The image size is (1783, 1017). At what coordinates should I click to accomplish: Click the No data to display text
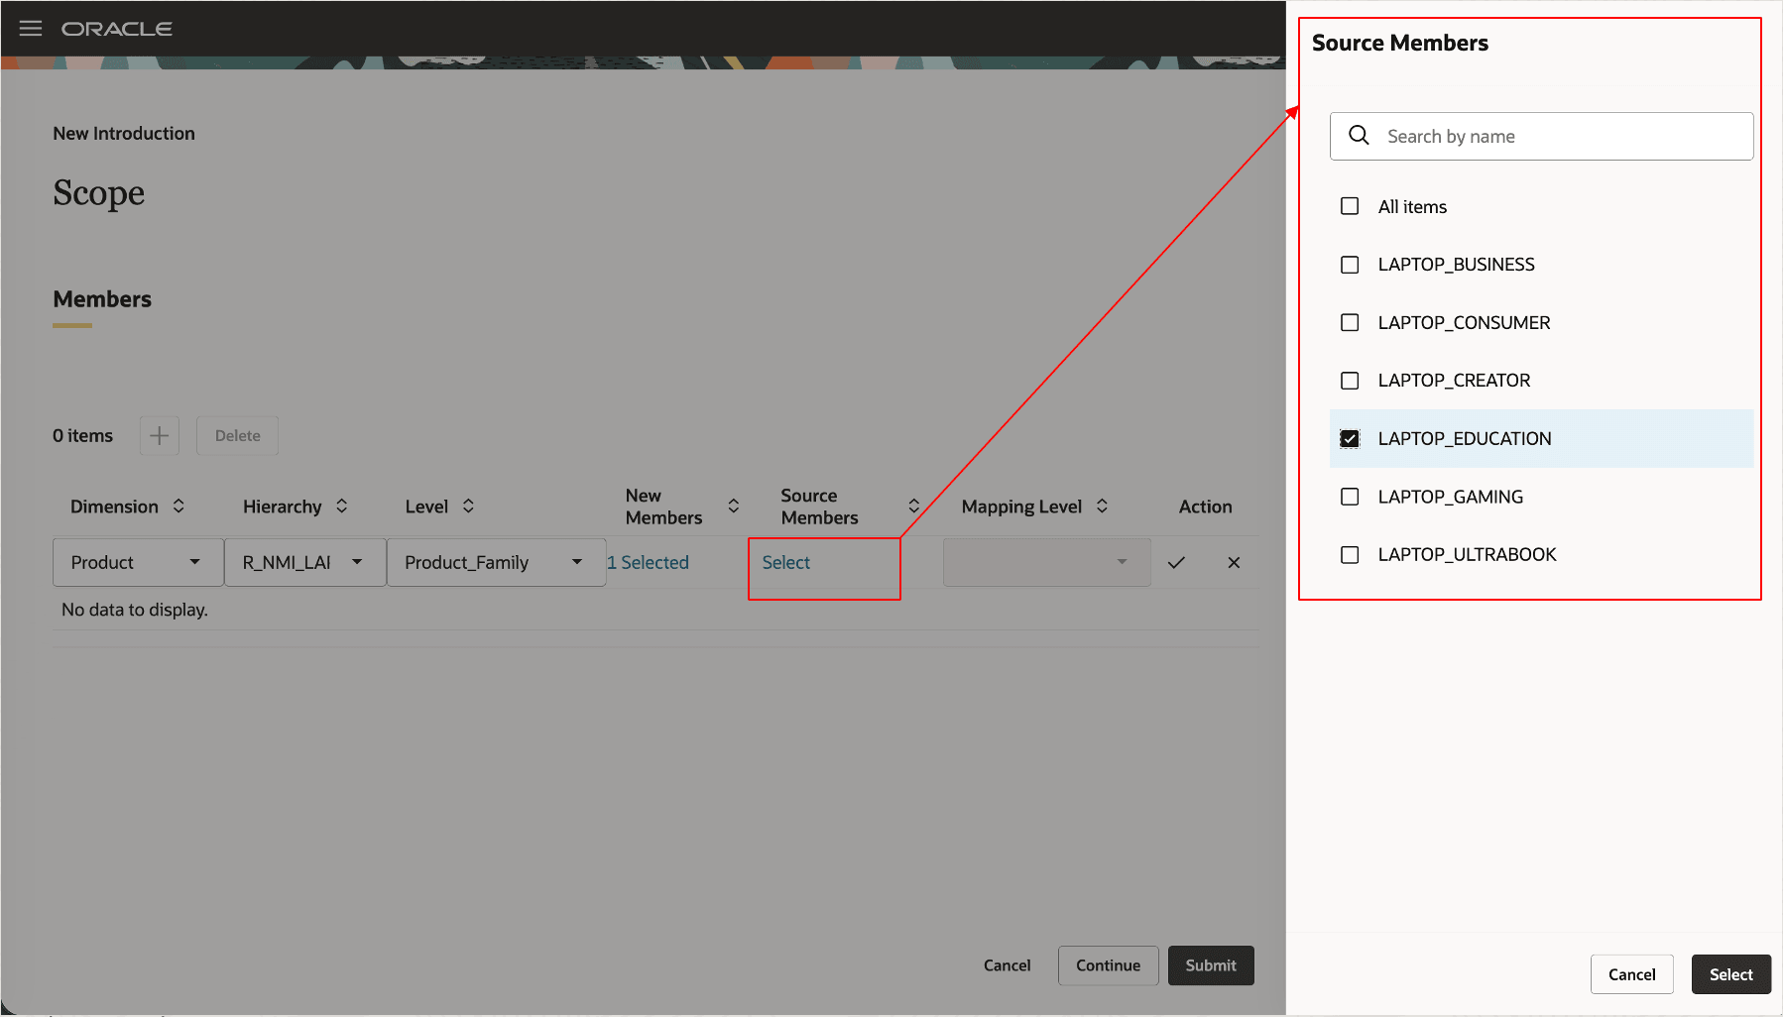(135, 610)
